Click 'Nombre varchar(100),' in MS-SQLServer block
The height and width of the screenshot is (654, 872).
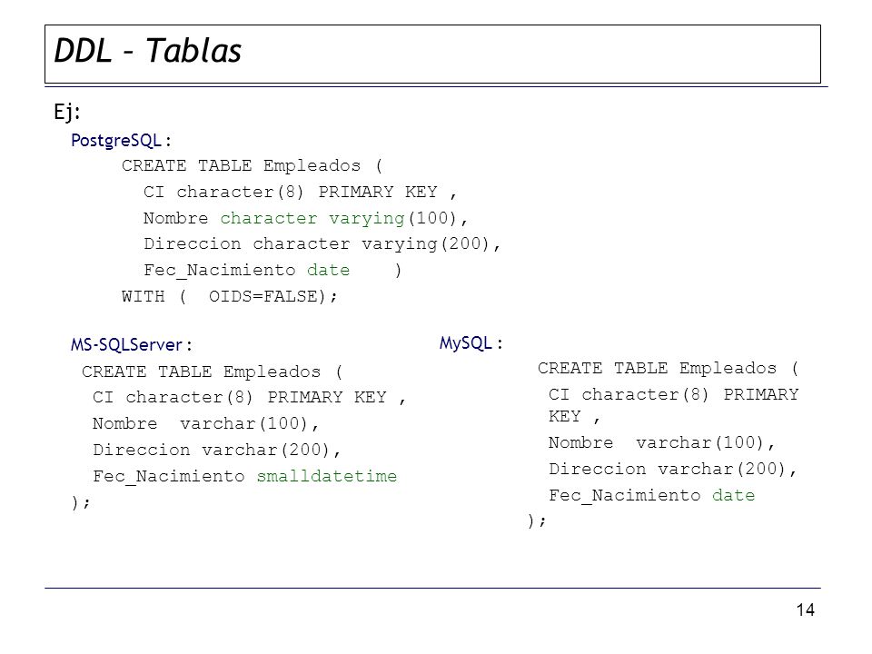(x=205, y=424)
